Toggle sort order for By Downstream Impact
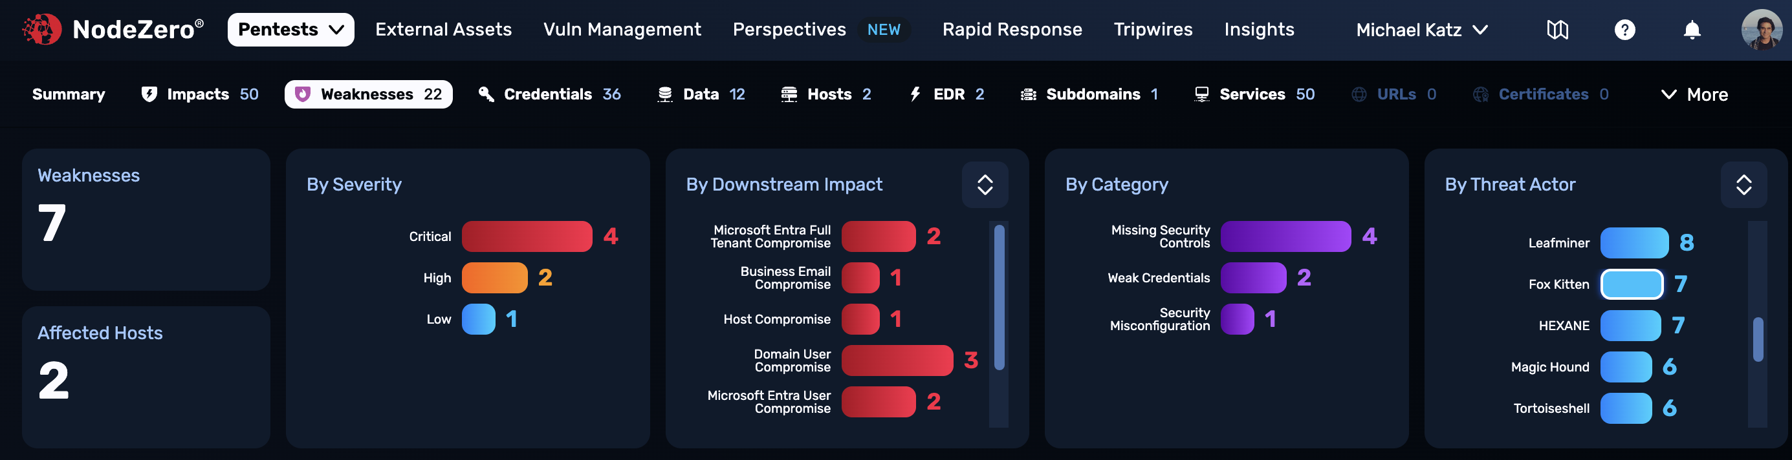Screen dimensions: 1792x460 [x=985, y=185]
